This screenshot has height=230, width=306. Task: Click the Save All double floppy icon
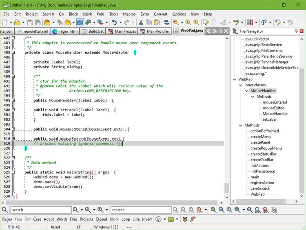[38, 23]
